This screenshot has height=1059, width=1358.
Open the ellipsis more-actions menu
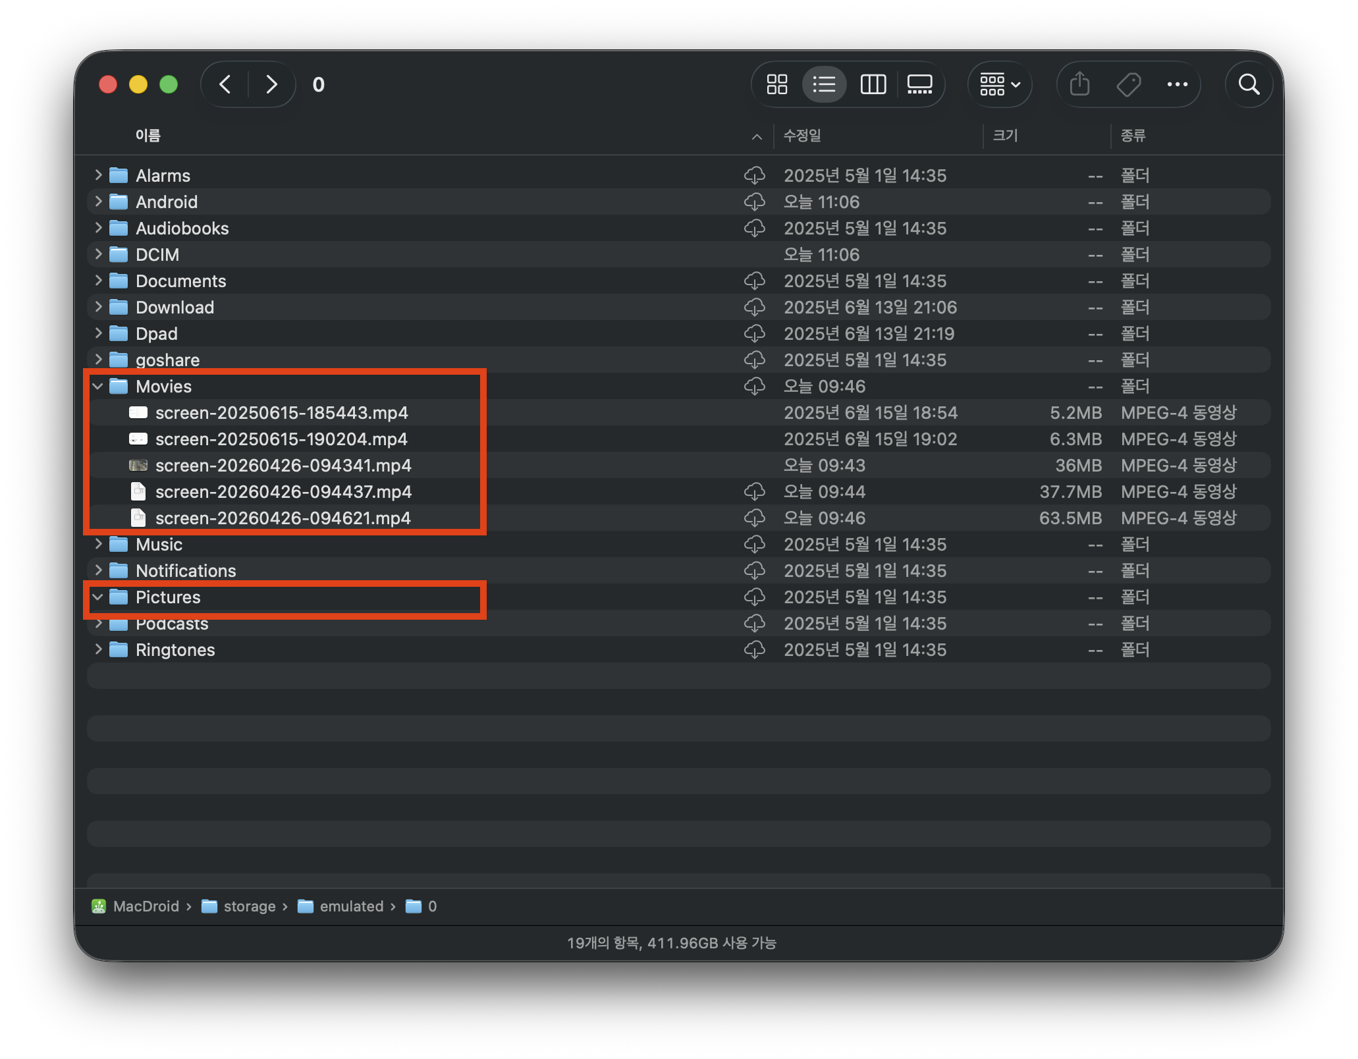pos(1177,84)
